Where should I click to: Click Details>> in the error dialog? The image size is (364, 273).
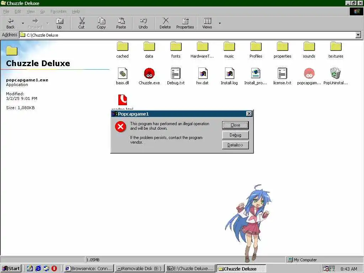(x=235, y=145)
